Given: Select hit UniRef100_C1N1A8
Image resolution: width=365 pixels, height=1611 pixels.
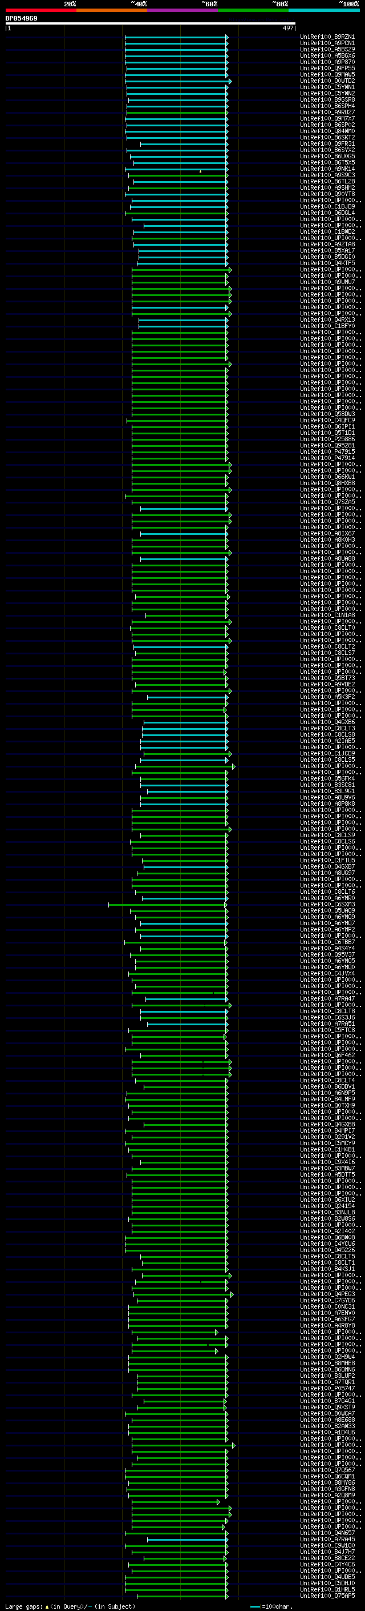Looking at the screenshot, I should point(327,615).
